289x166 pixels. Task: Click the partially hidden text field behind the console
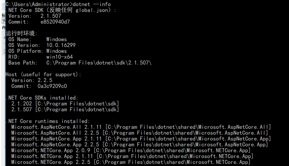(x=4, y=21)
